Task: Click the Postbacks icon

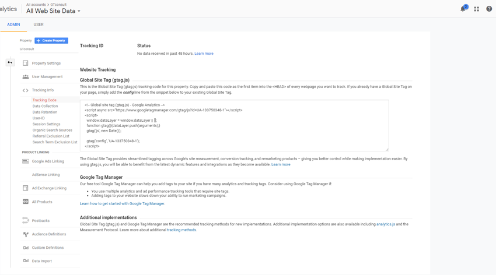Action: [26, 220]
